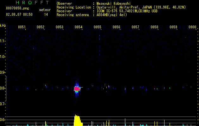The image size is (199, 126).
Task: Click the 0854 time marker
Action: pos(78,27)
